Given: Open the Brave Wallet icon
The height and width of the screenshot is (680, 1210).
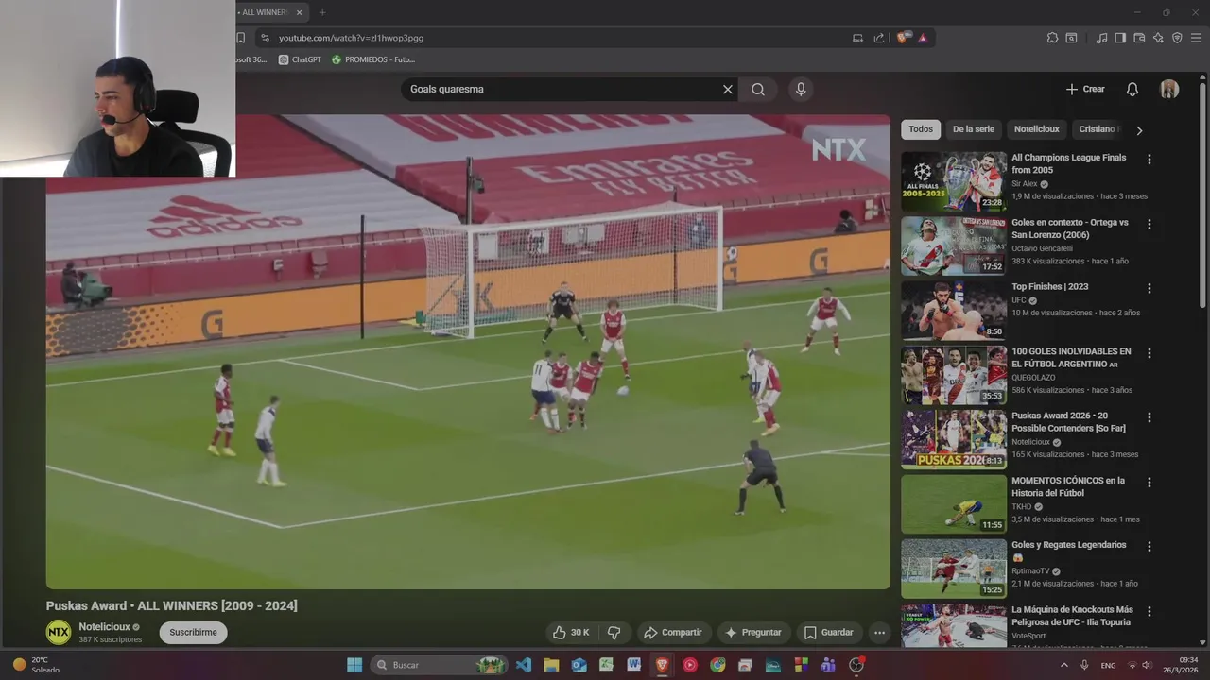Looking at the screenshot, I should pos(1139,38).
